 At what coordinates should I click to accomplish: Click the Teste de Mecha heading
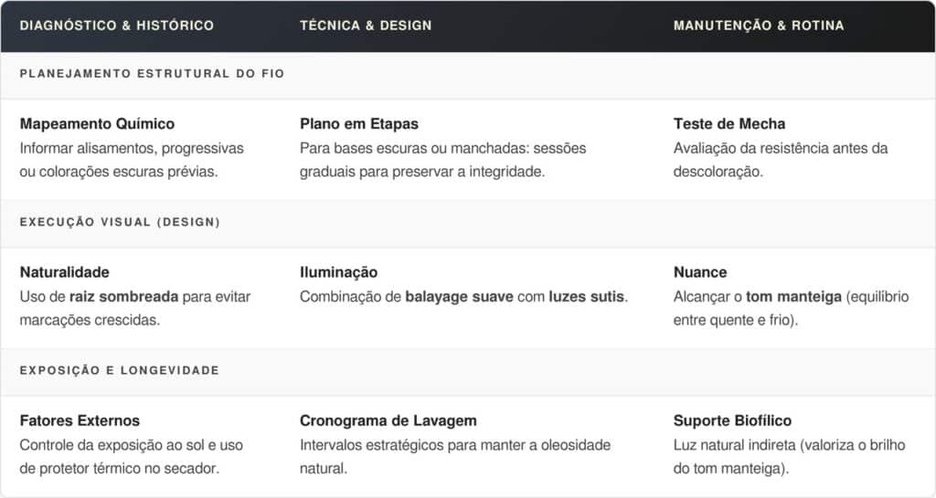click(x=729, y=123)
